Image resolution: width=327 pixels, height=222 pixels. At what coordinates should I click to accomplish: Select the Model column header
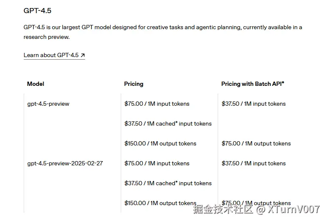point(36,84)
